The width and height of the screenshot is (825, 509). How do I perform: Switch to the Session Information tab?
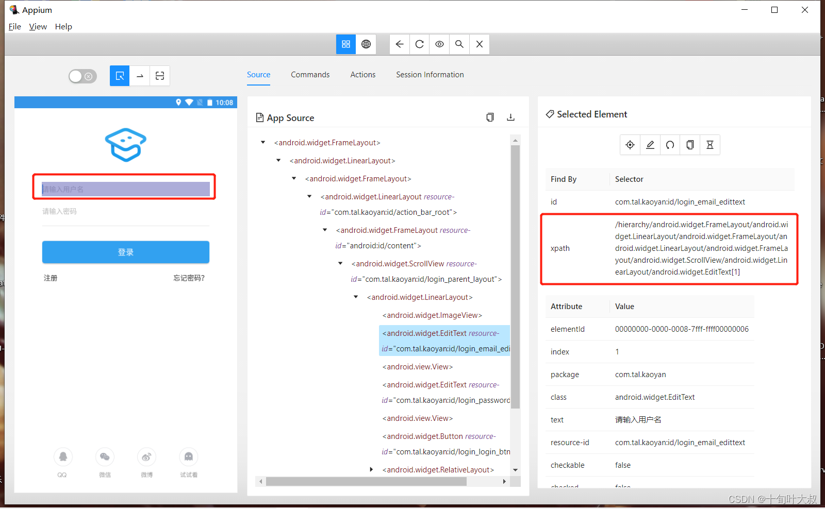[x=430, y=75]
